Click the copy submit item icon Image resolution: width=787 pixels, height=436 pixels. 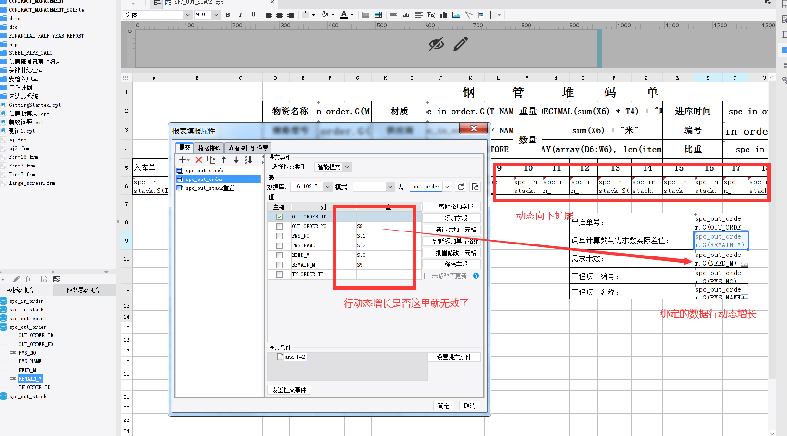(x=211, y=160)
